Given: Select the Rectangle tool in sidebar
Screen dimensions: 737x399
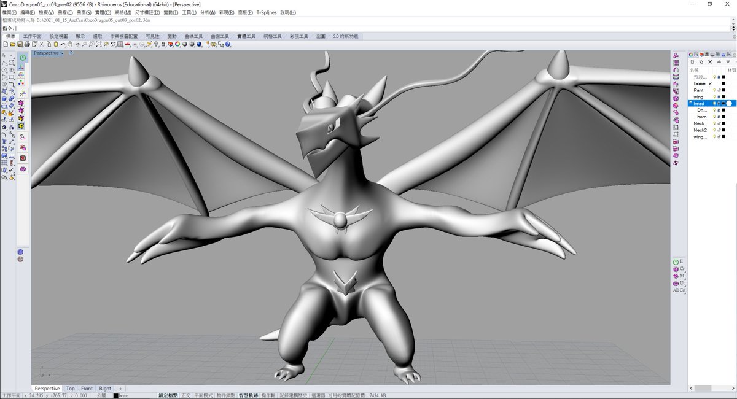Looking at the screenshot, I should pos(12,77).
